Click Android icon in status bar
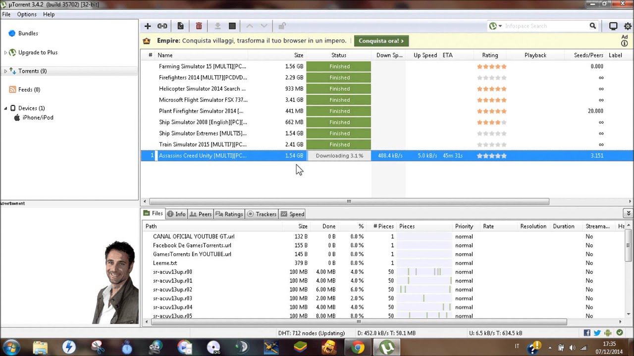634x356 pixels. 608,333
